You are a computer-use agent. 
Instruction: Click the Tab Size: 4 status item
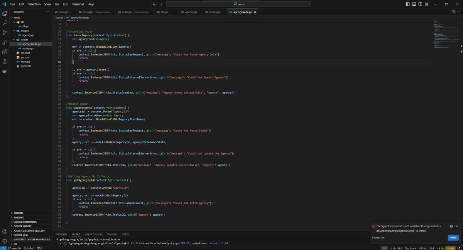coord(411,248)
